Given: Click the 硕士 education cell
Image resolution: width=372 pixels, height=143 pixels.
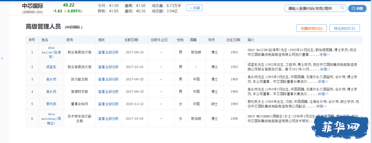Looking at the screenshot, I should 215,104.
